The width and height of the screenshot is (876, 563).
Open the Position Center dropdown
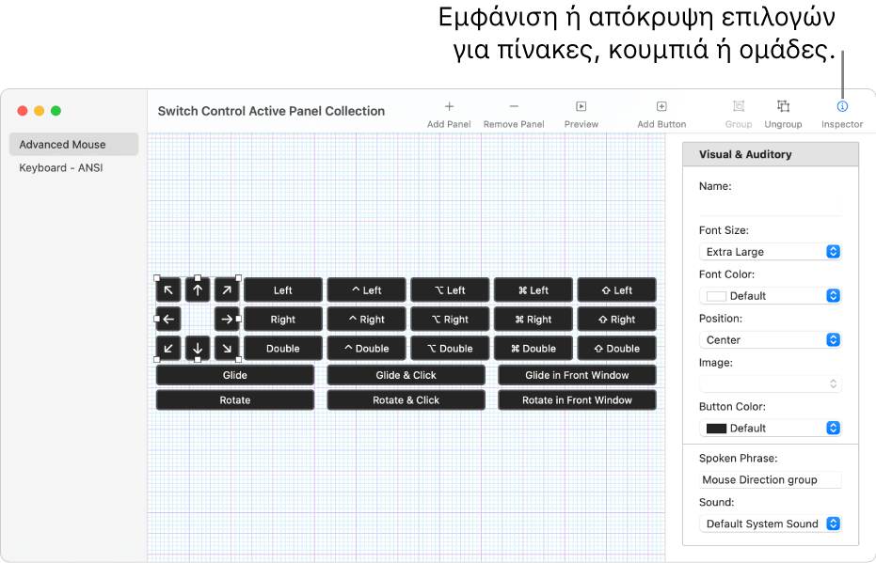tap(770, 340)
